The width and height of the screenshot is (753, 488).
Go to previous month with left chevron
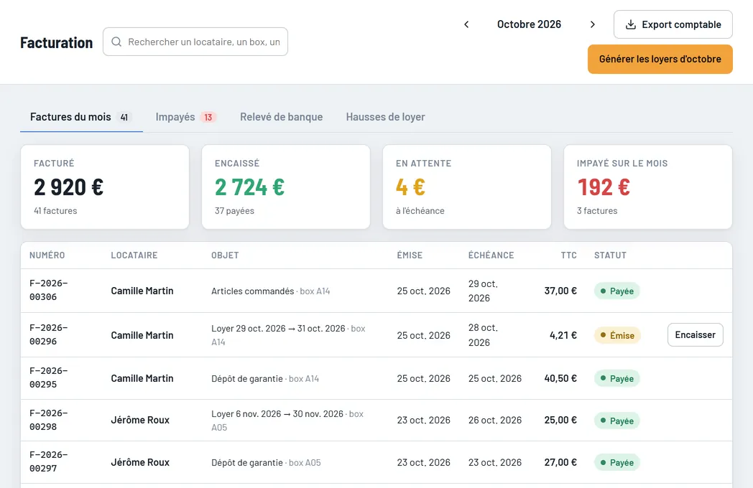click(x=466, y=24)
